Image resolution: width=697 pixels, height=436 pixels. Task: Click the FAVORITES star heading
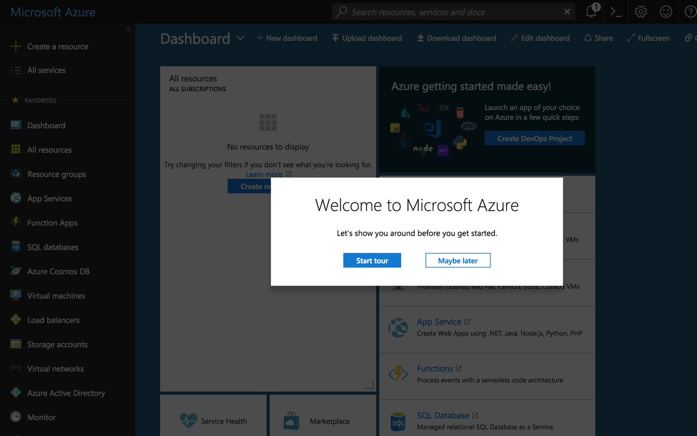(34, 100)
